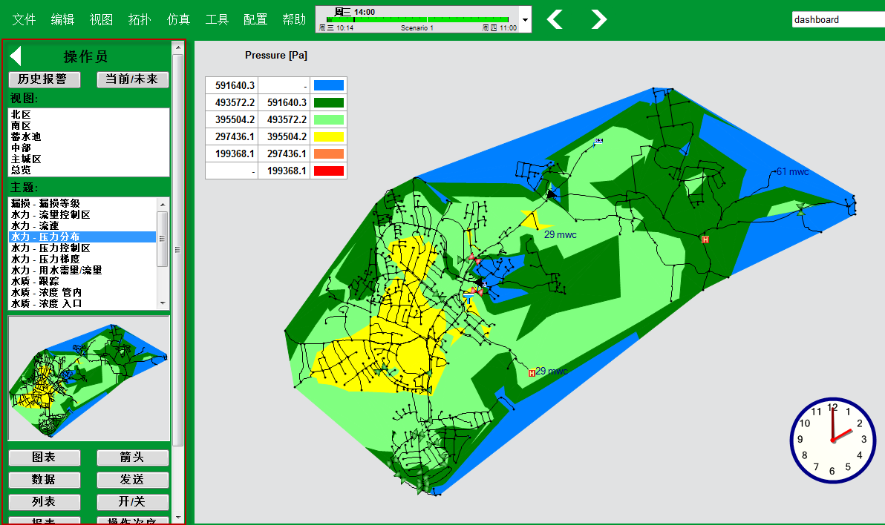The image size is (885, 525).
Task: Open the scenario timeline dropdown arrow
Action: (525, 19)
